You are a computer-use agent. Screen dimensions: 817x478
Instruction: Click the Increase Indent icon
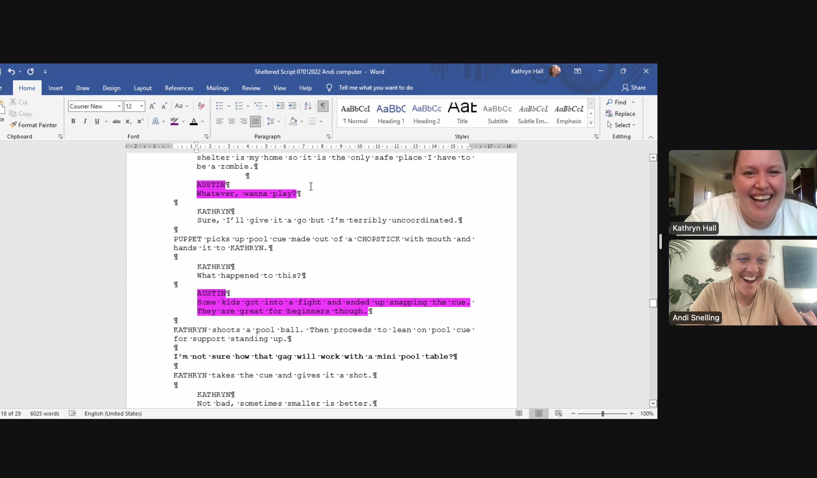pyautogui.click(x=292, y=106)
